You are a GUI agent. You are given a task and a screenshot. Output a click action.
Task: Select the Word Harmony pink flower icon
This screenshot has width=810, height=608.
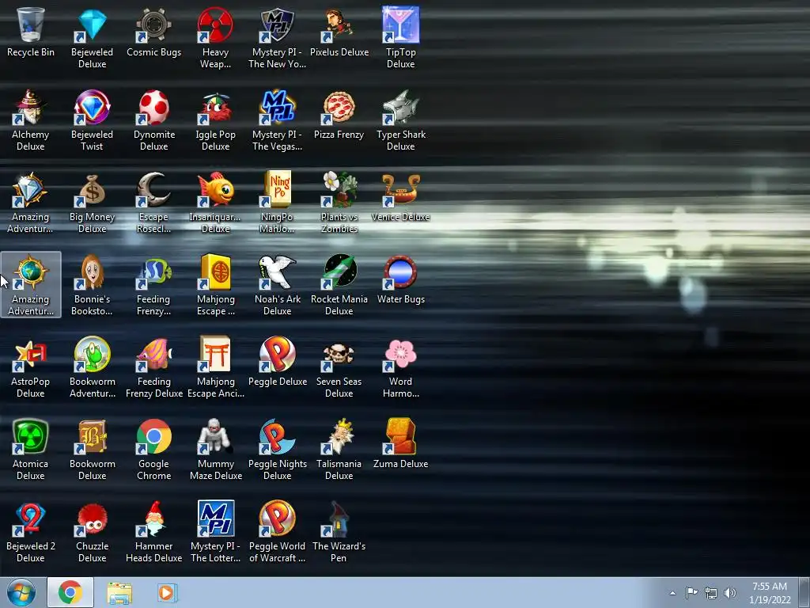pyautogui.click(x=400, y=354)
